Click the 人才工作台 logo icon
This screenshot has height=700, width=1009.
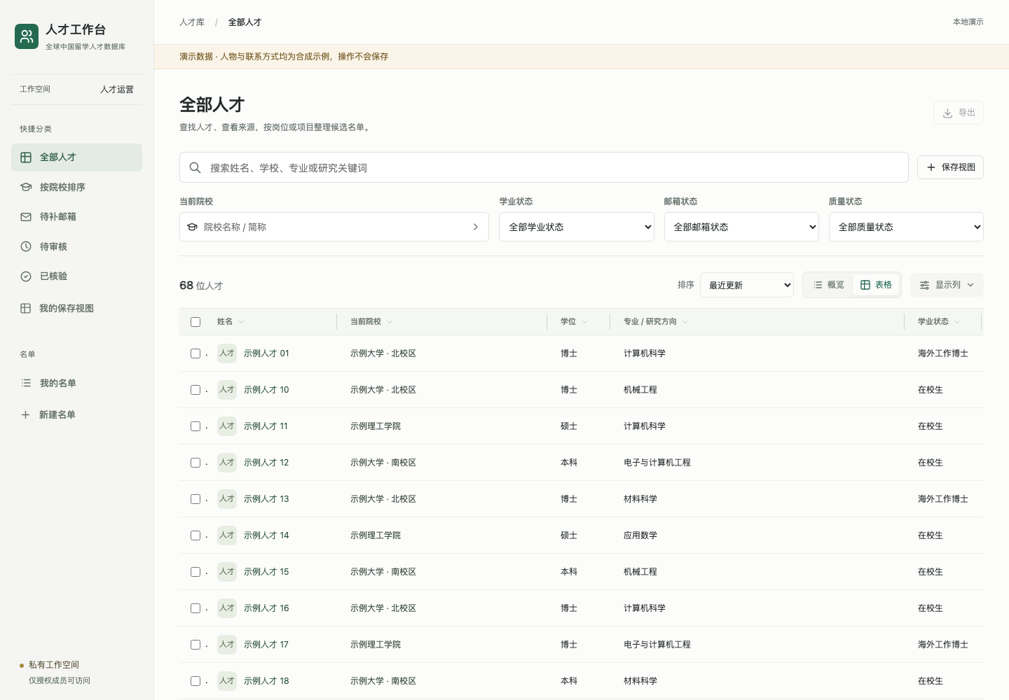point(27,36)
